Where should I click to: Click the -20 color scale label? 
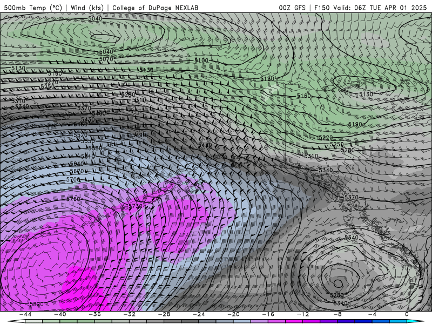point(233,314)
